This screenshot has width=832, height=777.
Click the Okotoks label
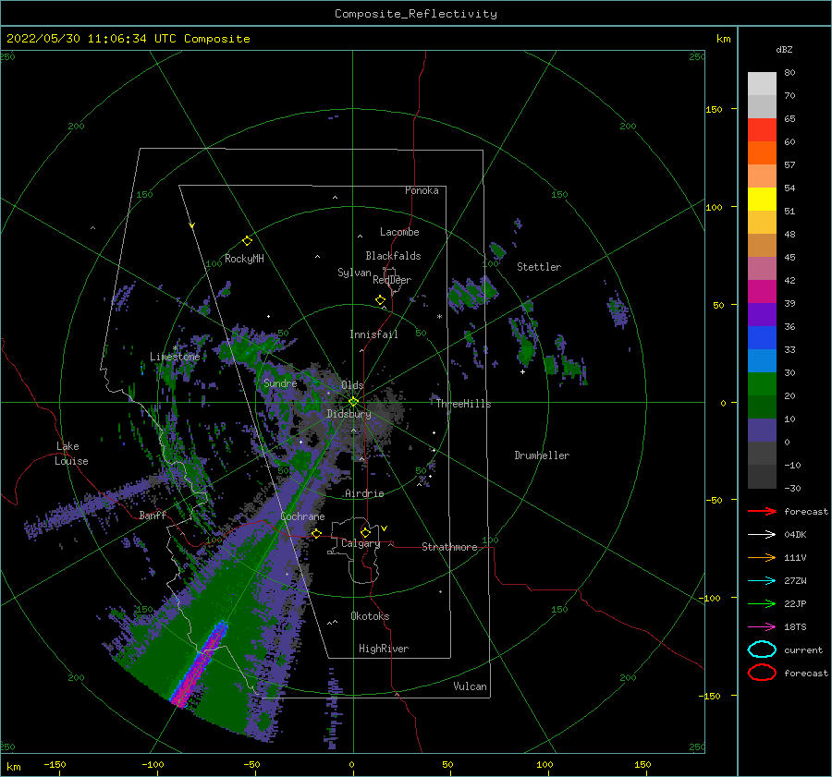pos(370,616)
